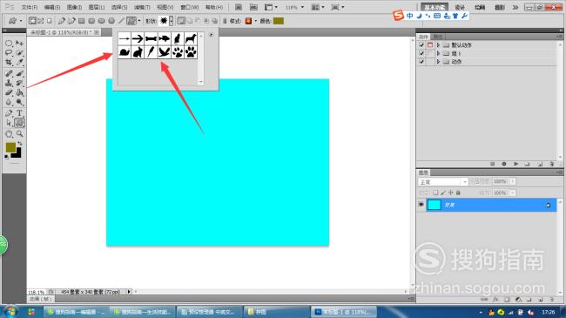Select the Custom Shape tool in toolbox
The width and height of the screenshot is (566, 318).
(19, 123)
